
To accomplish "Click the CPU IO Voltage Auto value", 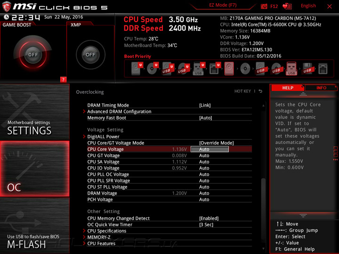I will [204, 168].
